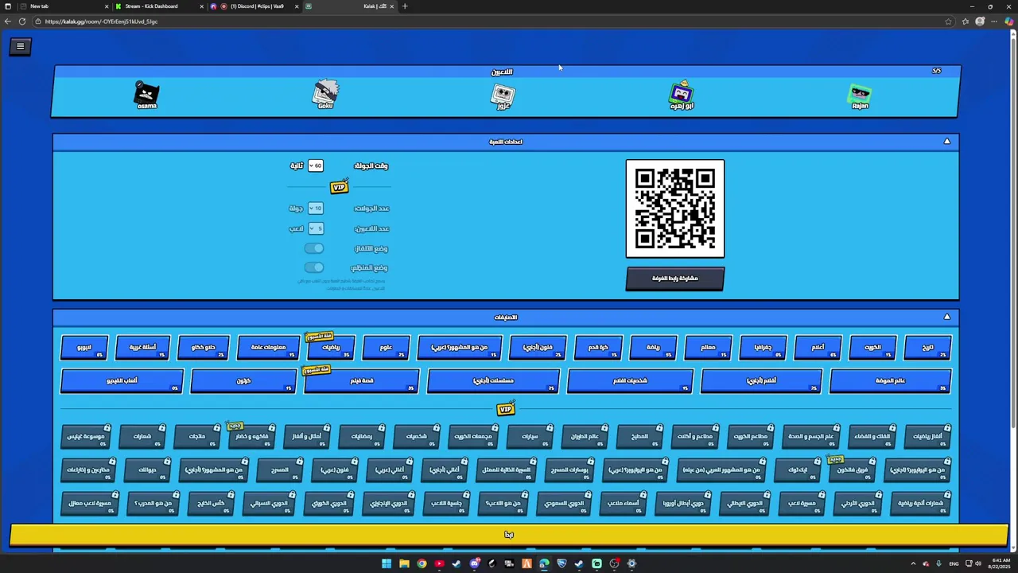Click the lock on المسرح category
Screen dimensions: 1018x573
click(299, 462)
